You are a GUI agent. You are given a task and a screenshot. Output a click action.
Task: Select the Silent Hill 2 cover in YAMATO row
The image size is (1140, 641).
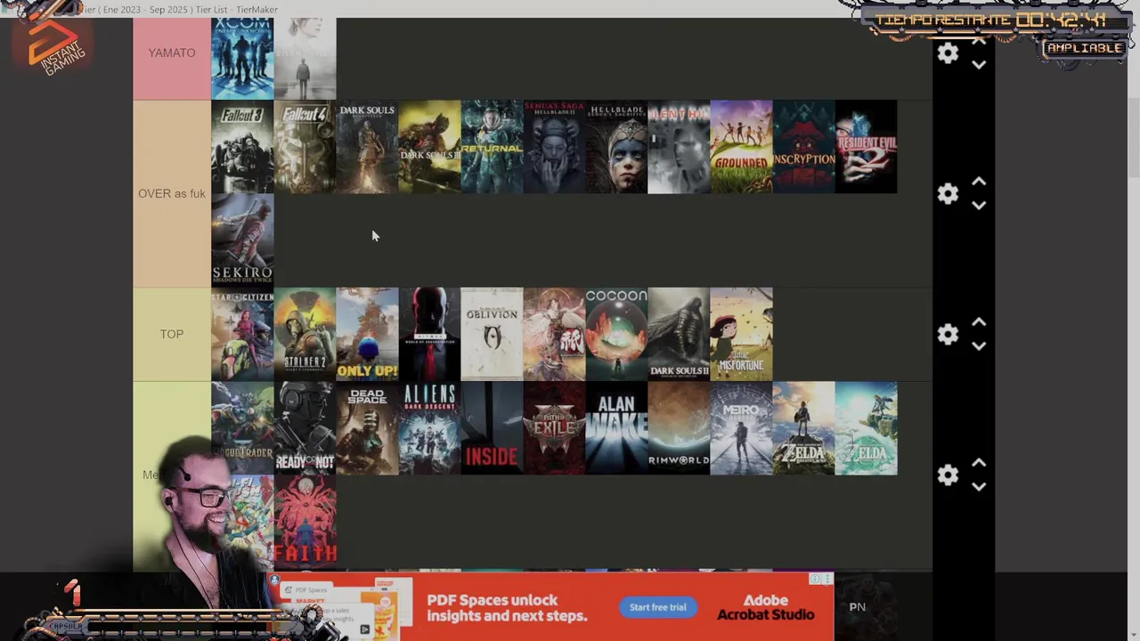coord(305,58)
